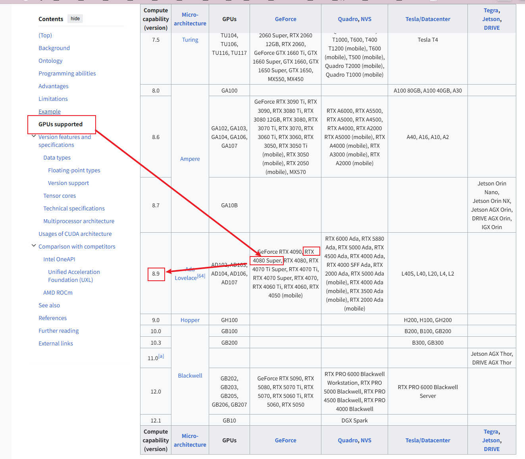Open Usages of CUDA architecture

coord(75,234)
